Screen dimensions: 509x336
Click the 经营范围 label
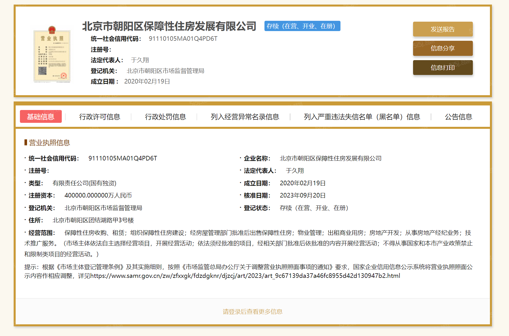click(42, 233)
